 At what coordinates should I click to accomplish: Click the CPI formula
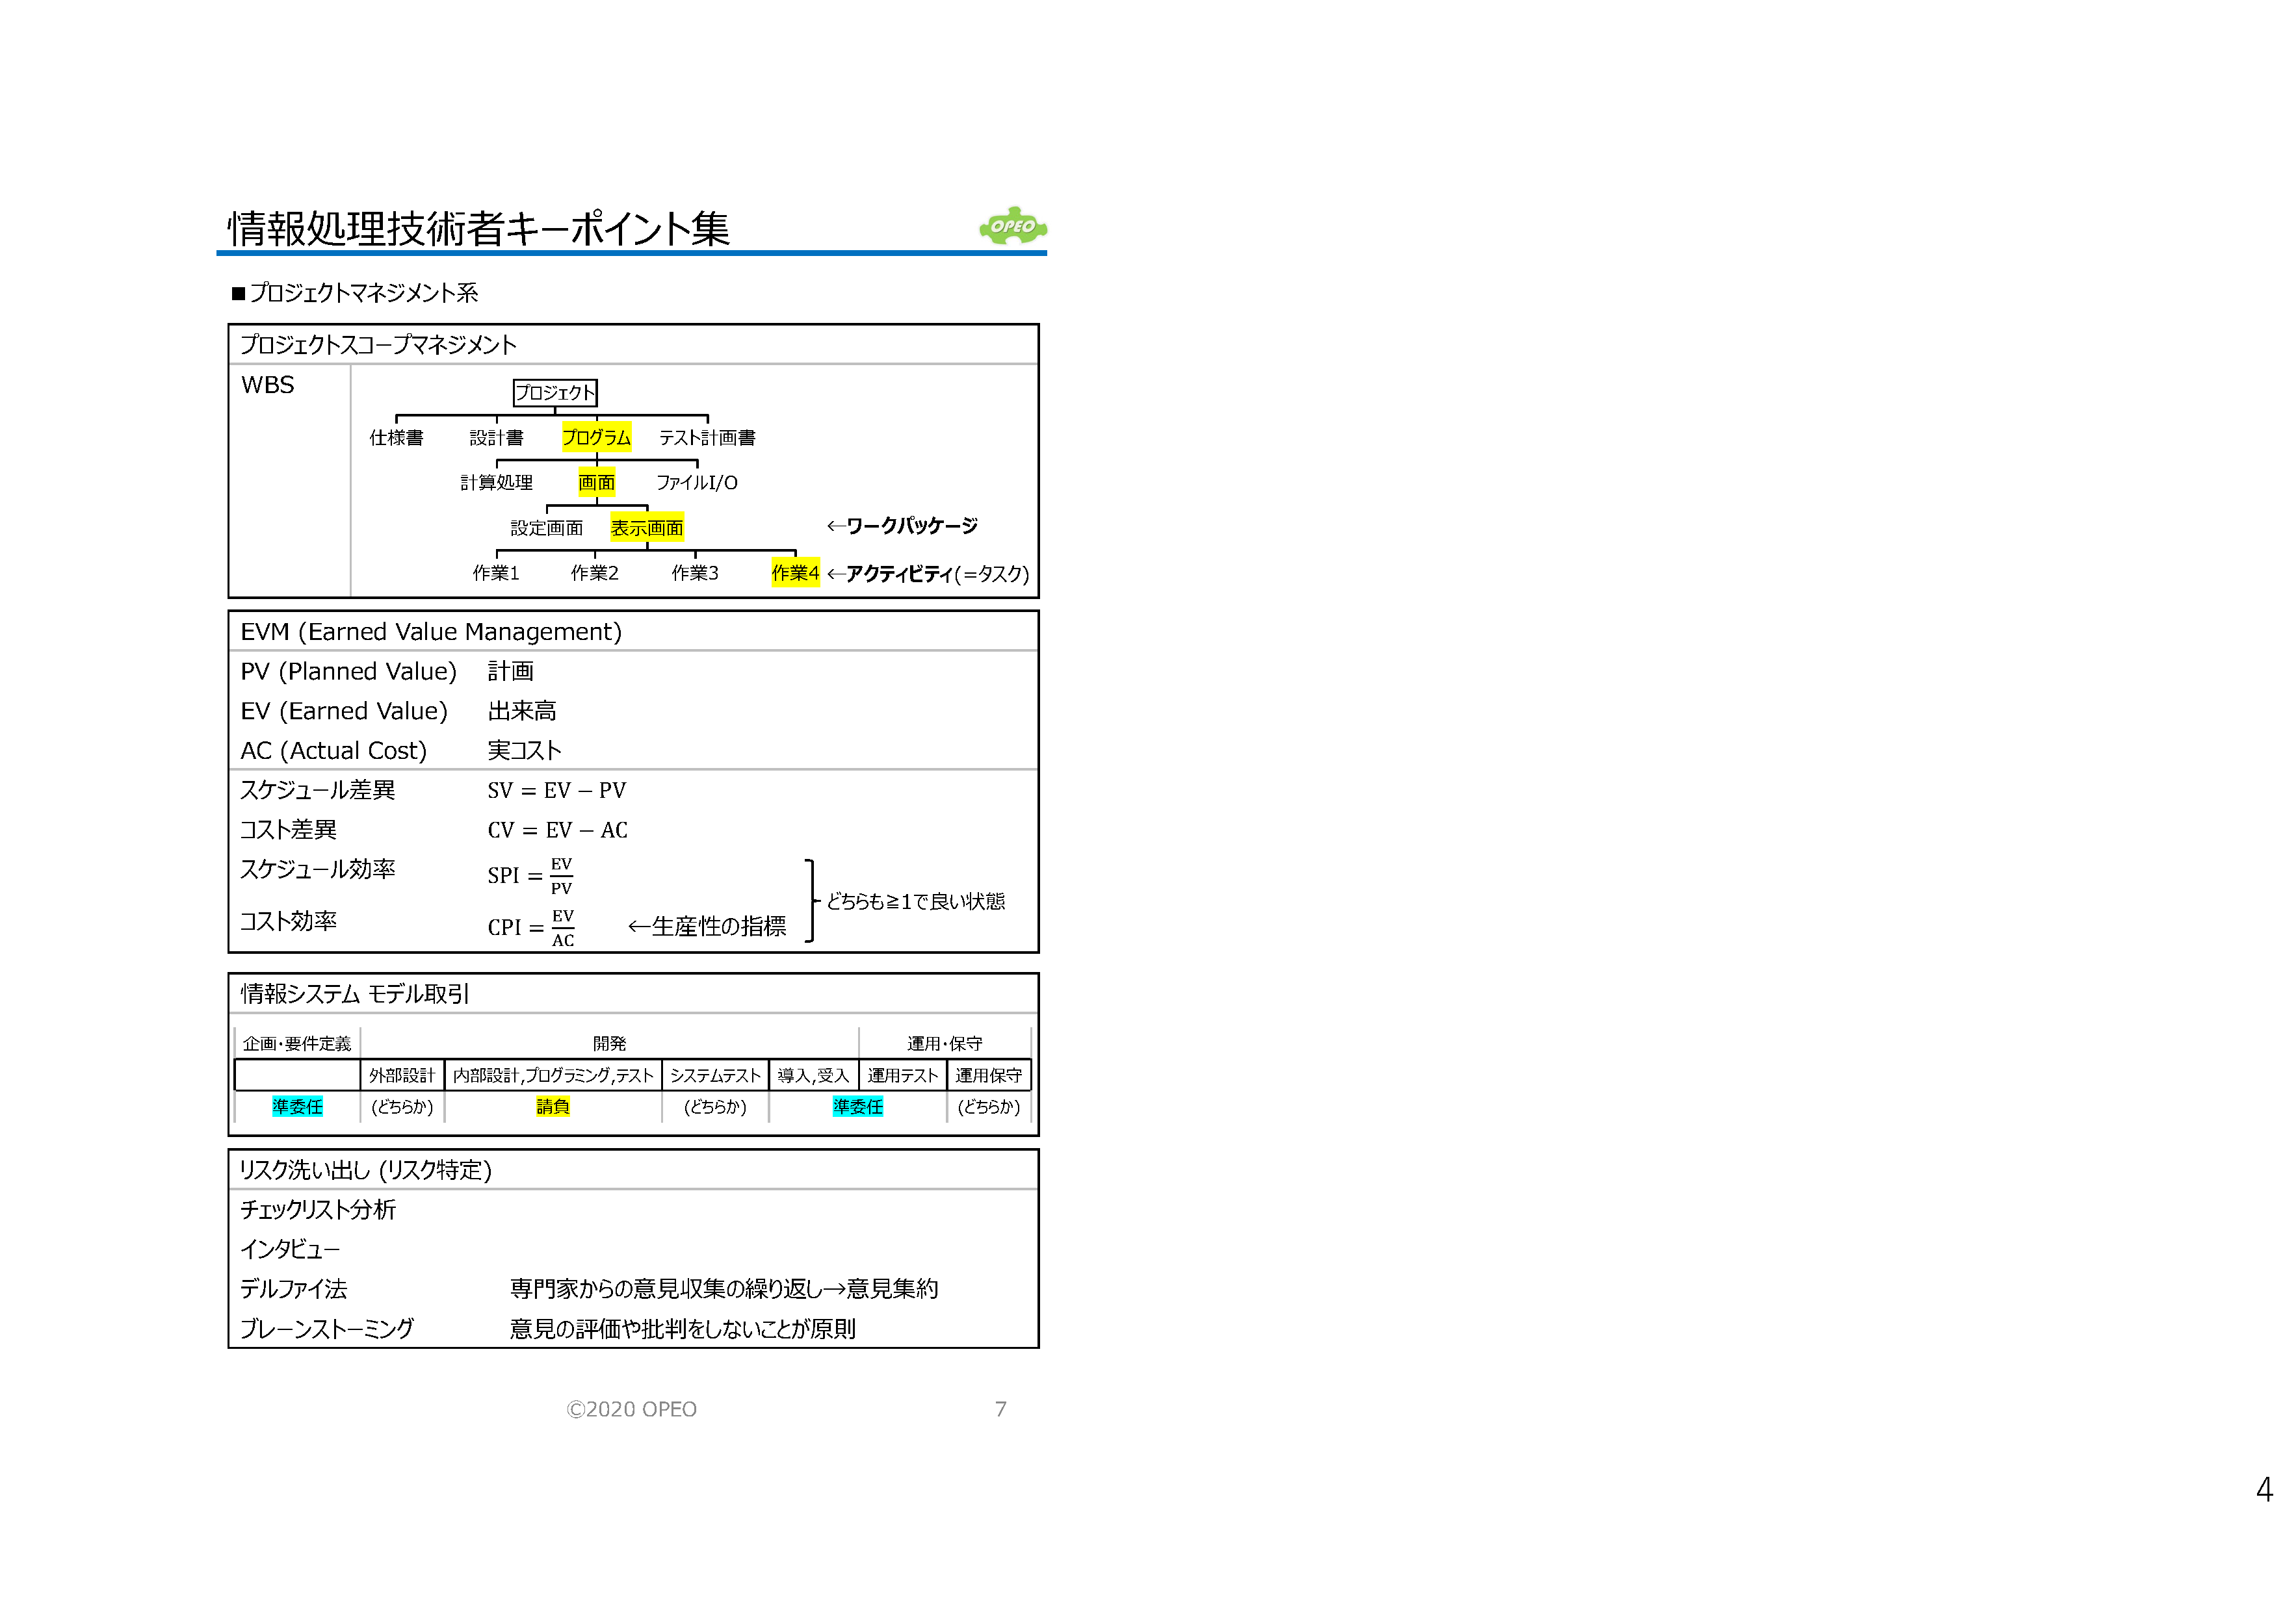(531, 927)
